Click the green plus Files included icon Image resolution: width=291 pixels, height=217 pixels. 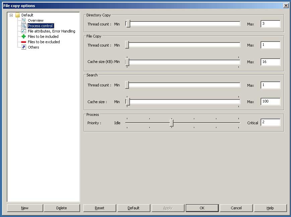tap(23, 37)
